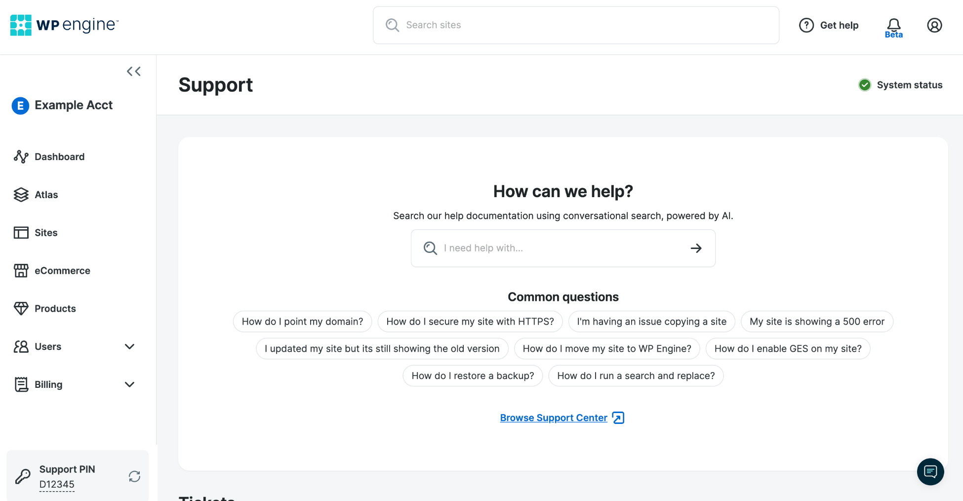This screenshot has height=501, width=963.
Task: Open the Dashboard section
Action: (x=59, y=157)
